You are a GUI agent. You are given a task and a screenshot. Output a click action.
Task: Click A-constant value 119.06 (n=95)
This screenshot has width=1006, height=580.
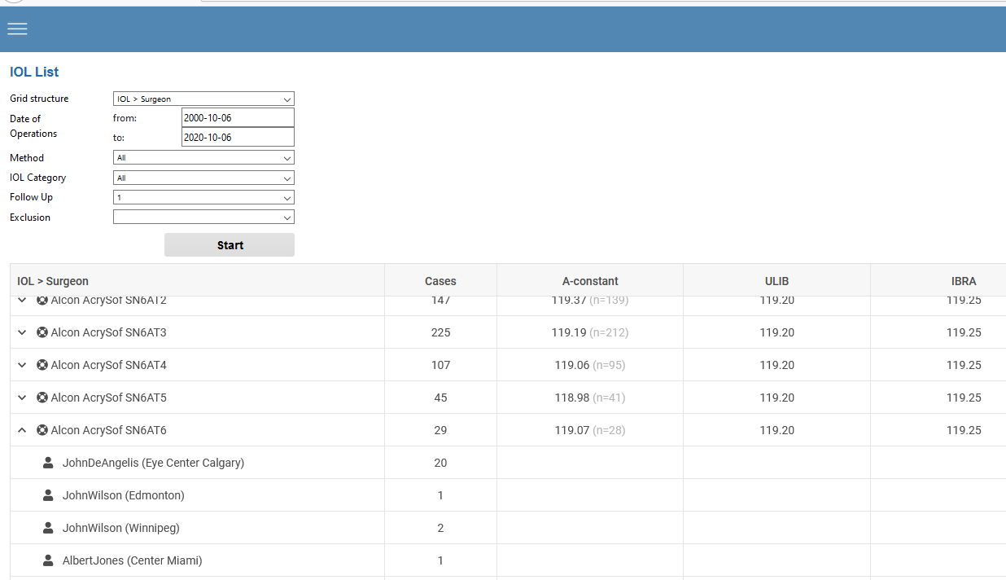[590, 365]
